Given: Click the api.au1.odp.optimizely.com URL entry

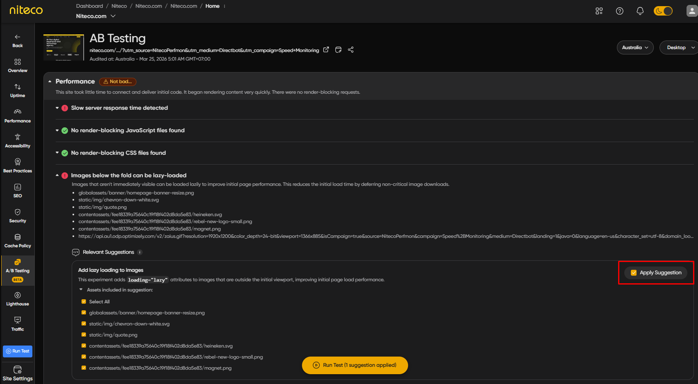Looking at the screenshot, I should 386,236.
